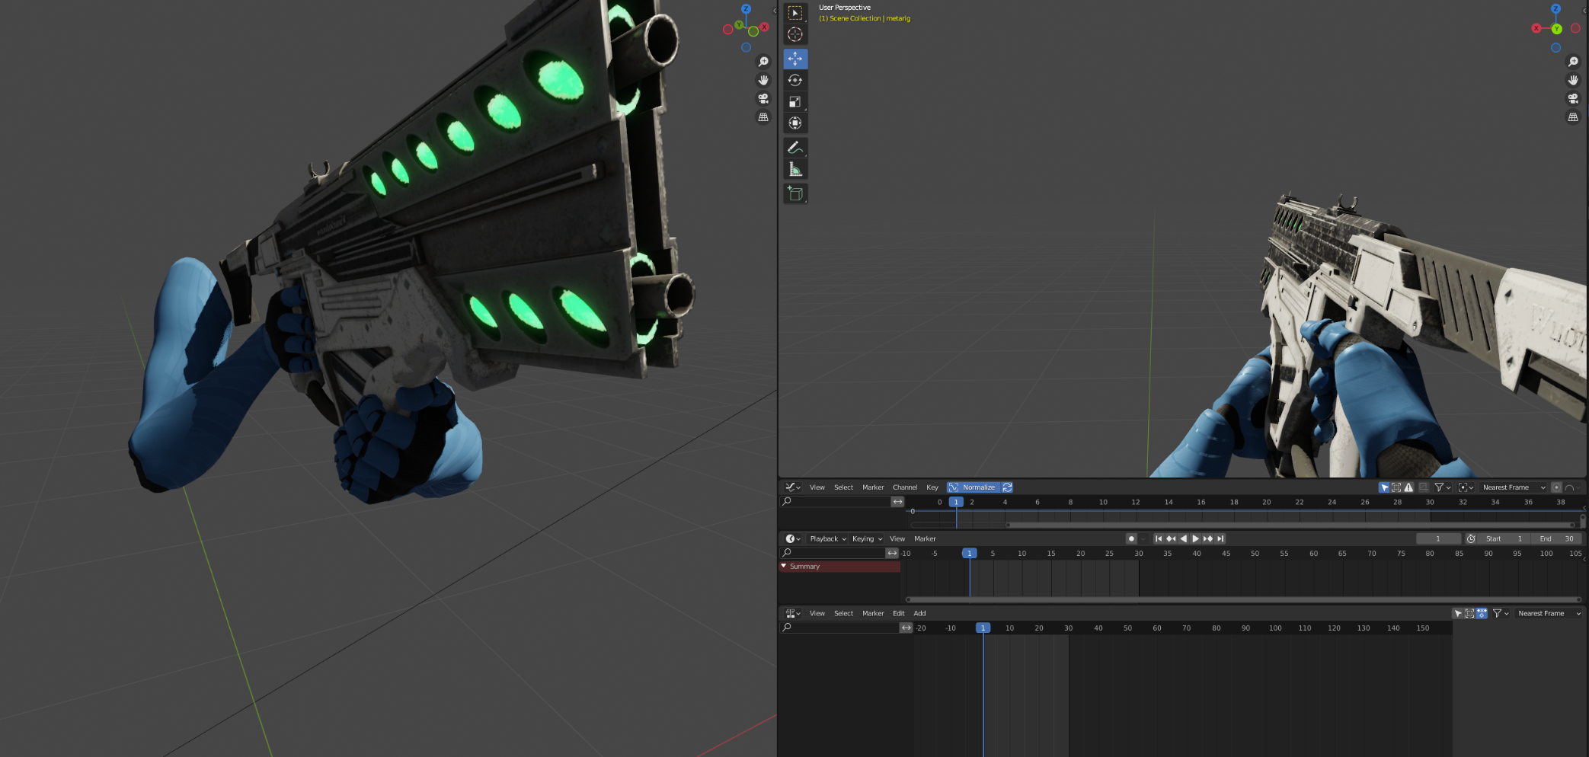Viewport: 1589px width, 757px height.
Task: Toggle camera view in left viewport
Action: point(763,98)
